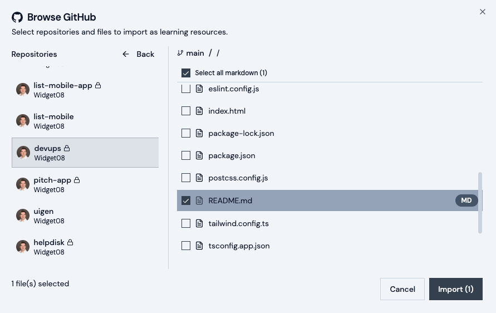Click the file list vertical scrollbar
This screenshot has width=496, height=313.
480,202
